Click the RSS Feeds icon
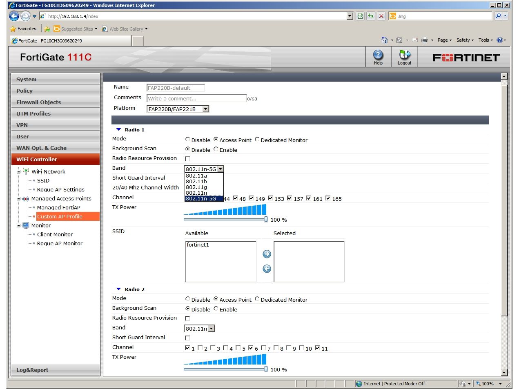The image size is (519, 389). pos(399,40)
